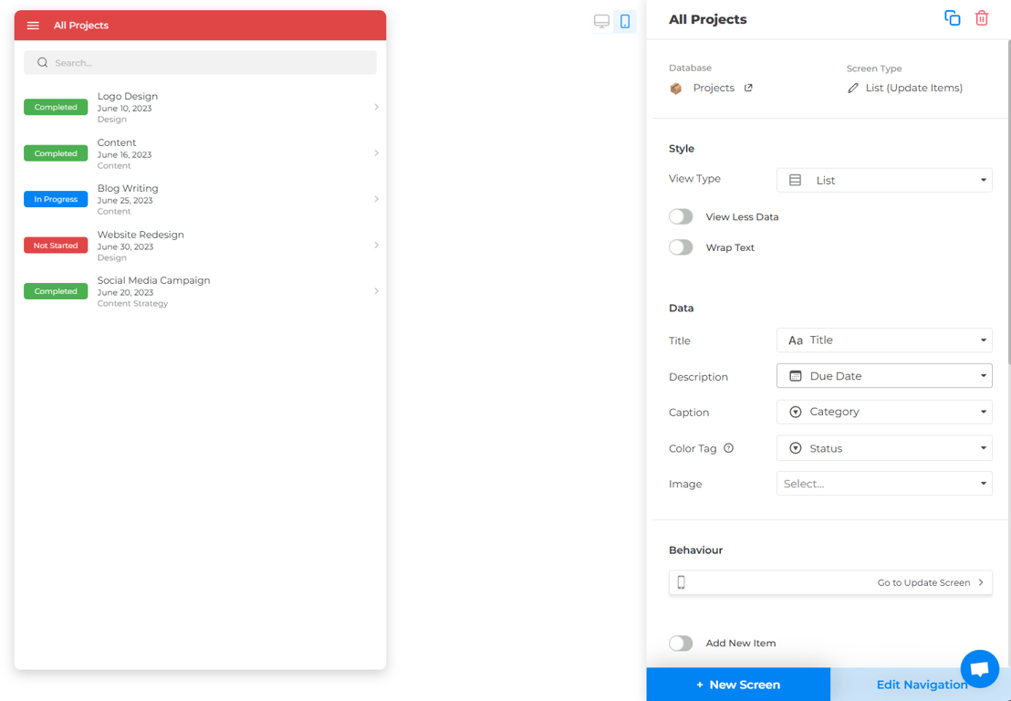Click the Projects database box icon
This screenshot has height=701, width=1011.
tap(676, 89)
